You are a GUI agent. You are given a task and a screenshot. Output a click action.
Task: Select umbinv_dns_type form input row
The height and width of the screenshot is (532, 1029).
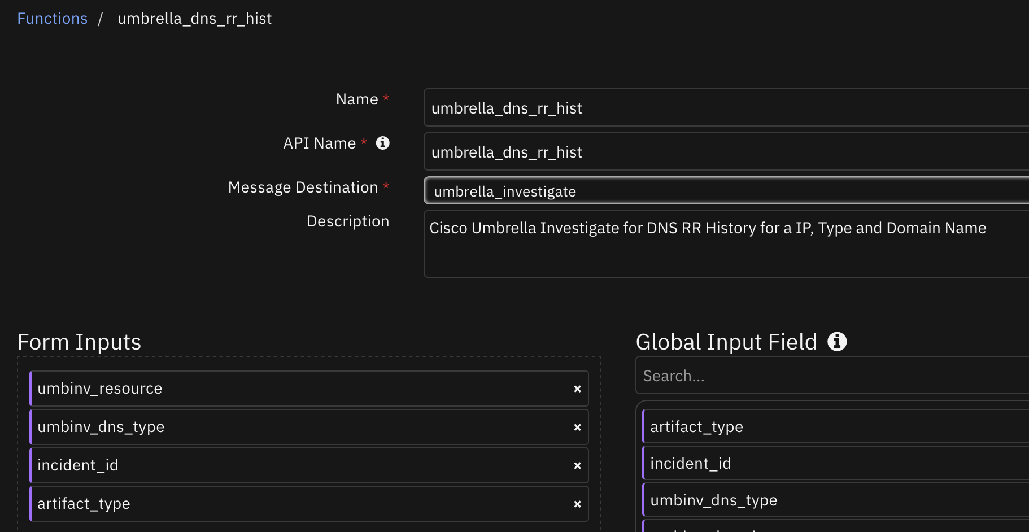pos(309,427)
